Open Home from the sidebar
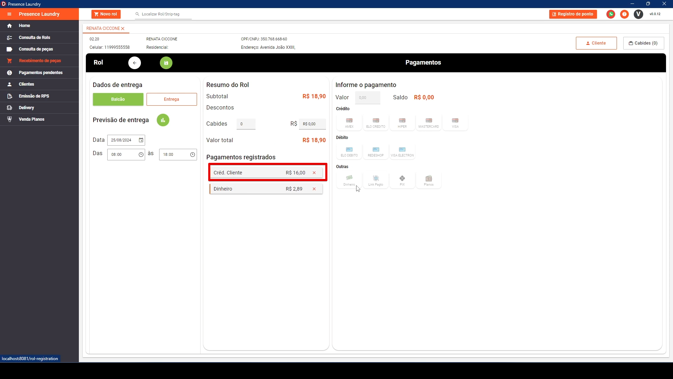 tap(39, 26)
